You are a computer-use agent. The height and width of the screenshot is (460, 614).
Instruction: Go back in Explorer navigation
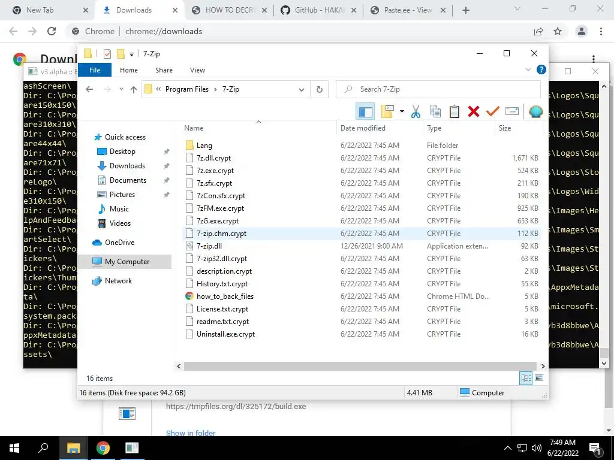[x=89, y=90]
